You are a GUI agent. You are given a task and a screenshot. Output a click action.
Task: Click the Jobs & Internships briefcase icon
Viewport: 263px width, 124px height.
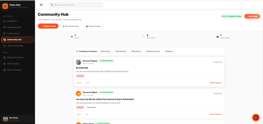(5, 46)
